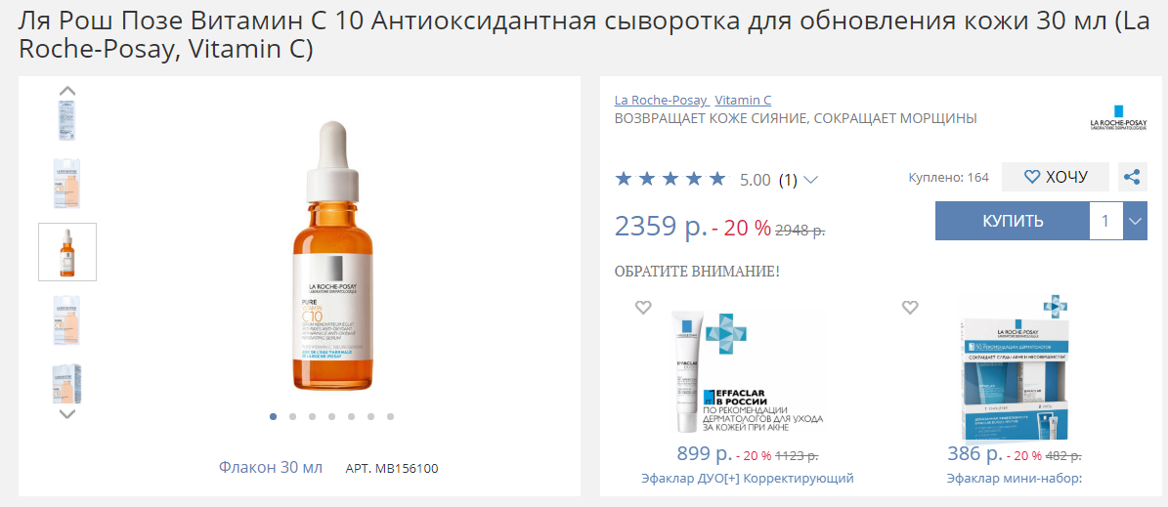Screen dimensions: 1168x507
Task: Open the La Roche-Posay brand link
Action: (x=661, y=100)
